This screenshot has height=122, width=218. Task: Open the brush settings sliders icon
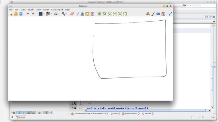click(x=56, y=14)
